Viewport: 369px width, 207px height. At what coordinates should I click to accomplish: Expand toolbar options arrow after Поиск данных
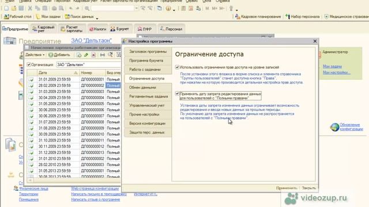tap(97, 18)
